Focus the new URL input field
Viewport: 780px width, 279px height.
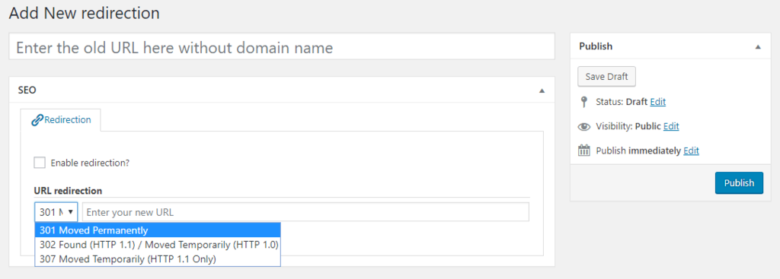[x=305, y=212]
